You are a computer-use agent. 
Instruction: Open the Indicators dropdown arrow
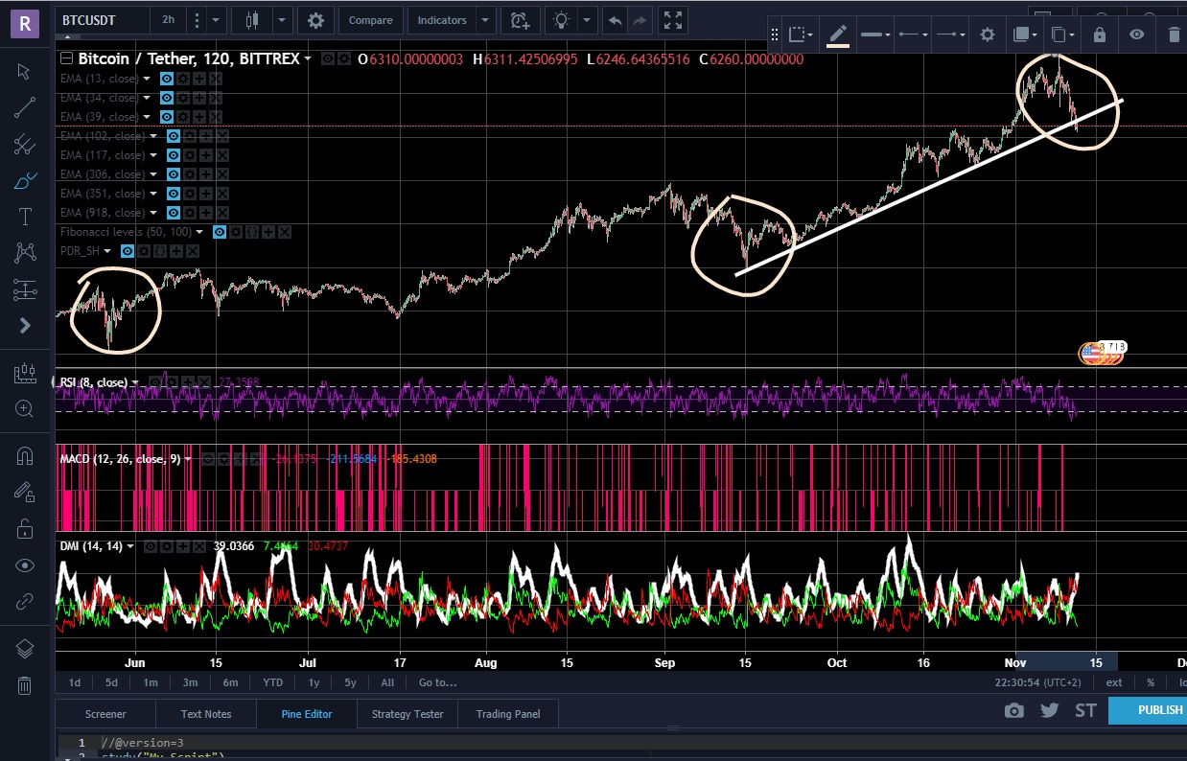(485, 20)
